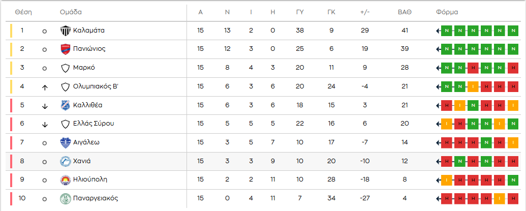Image resolution: width=526 pixels, height=211 pixels.
Task: Click the Ομάδα column header
Action: 71,12
